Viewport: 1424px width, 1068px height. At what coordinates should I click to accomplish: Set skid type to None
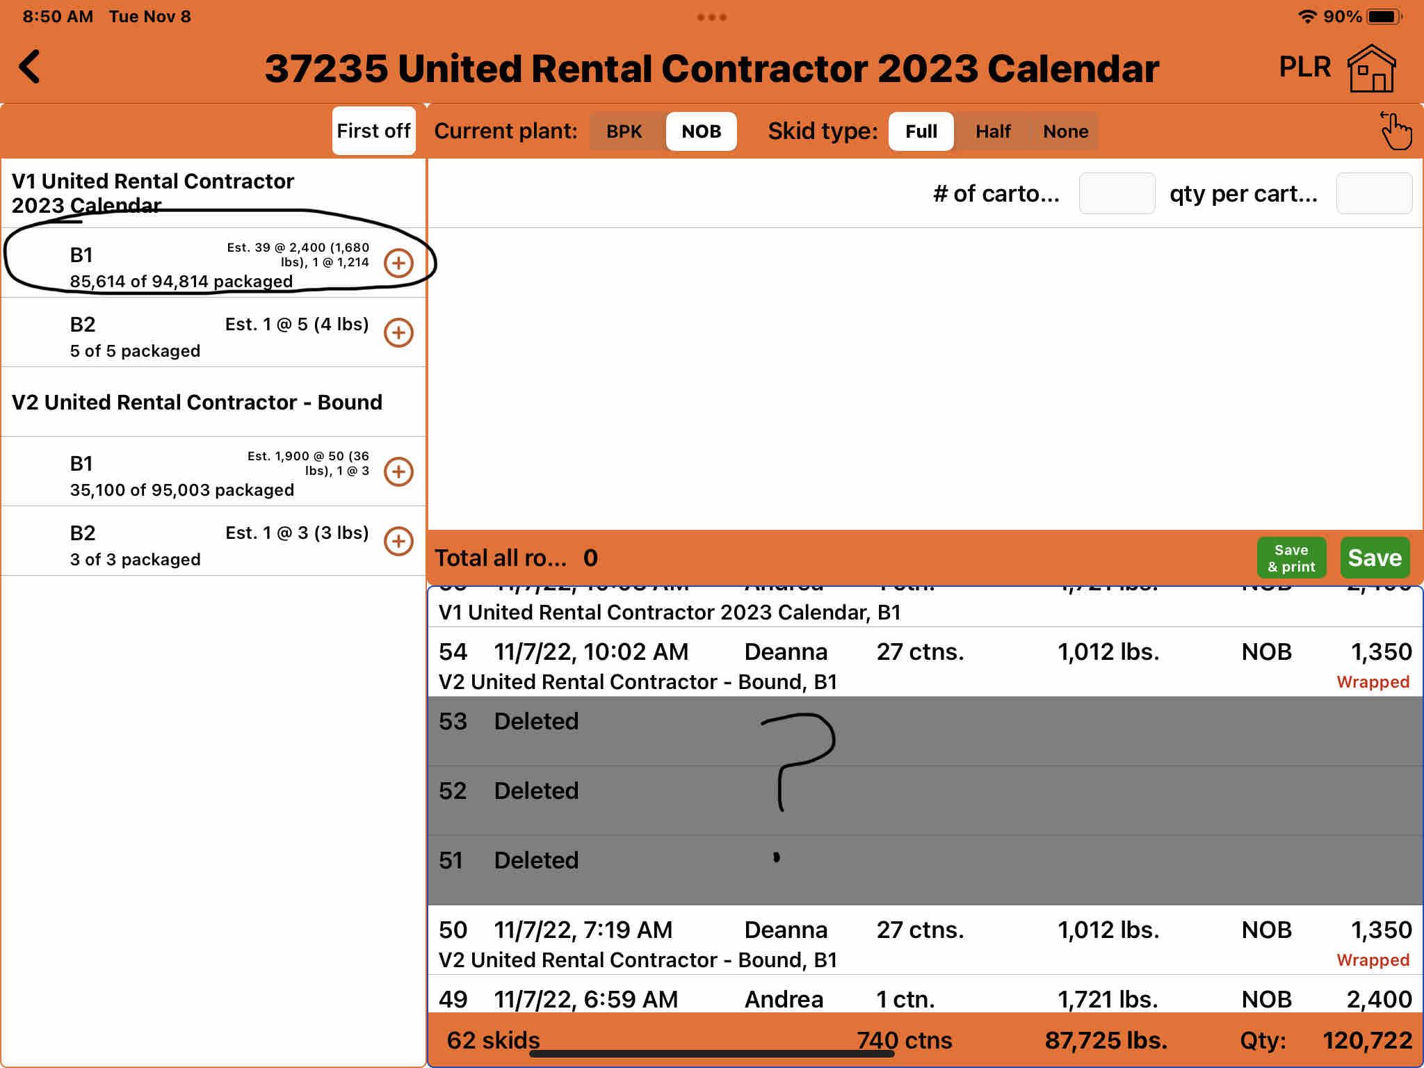[1065, 131]
